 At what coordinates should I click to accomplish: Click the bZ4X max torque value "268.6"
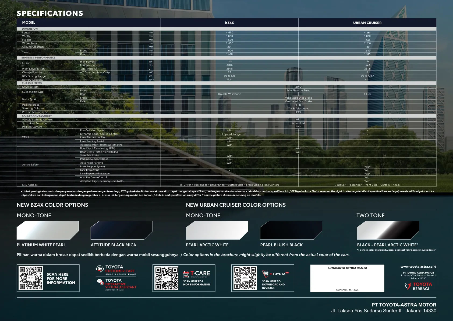tap(229, 65)
